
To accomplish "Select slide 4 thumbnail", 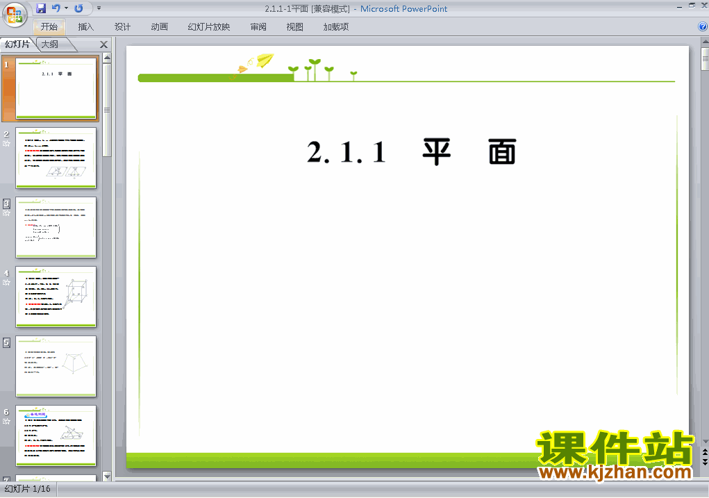I will click(x=56, y=297).
